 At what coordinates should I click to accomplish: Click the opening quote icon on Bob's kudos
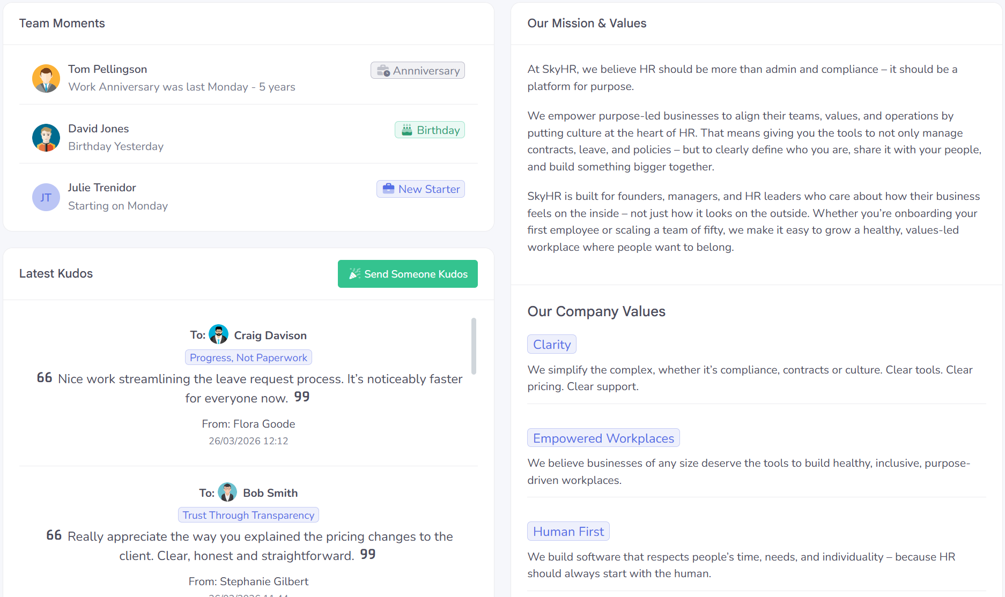click(x=54, y=535)
